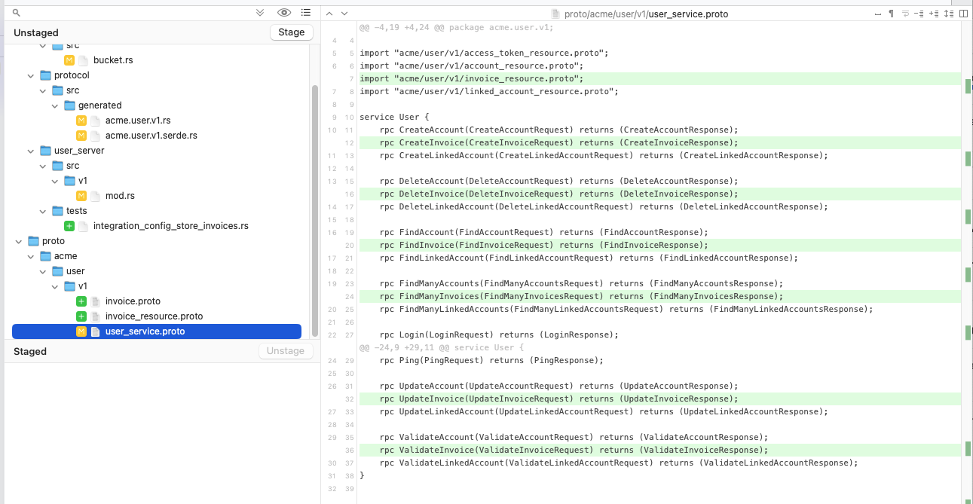
Task: Toggle the eye visibility icon above the file list
Action: point(283,13)
